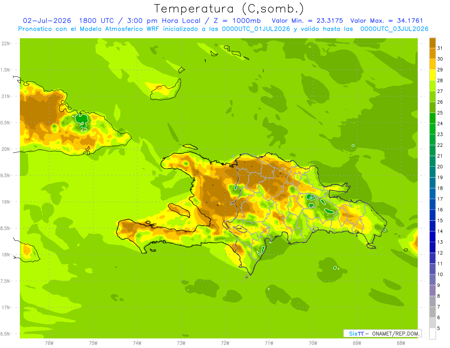Click the '17N' latitude axis label
The height and width of the screenshot is (348, 450).
(x=6, y=308)
